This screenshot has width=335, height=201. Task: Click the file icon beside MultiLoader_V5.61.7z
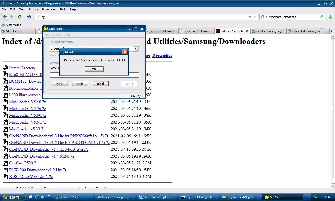click(5, 122)
